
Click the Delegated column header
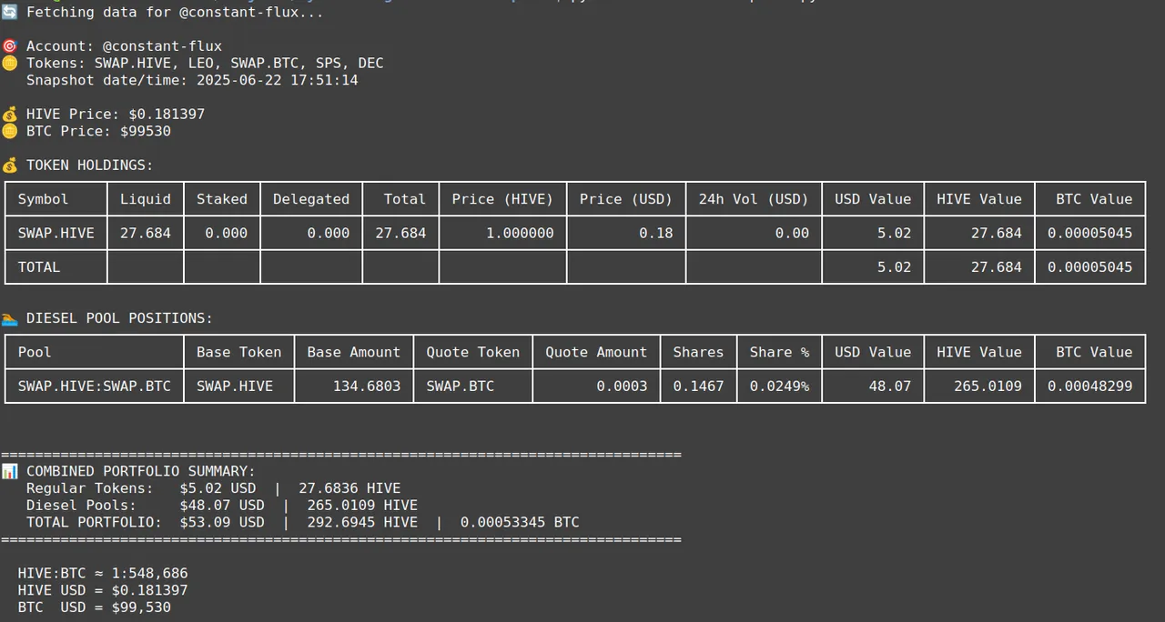pyautogui.click(x=311, y=199)
